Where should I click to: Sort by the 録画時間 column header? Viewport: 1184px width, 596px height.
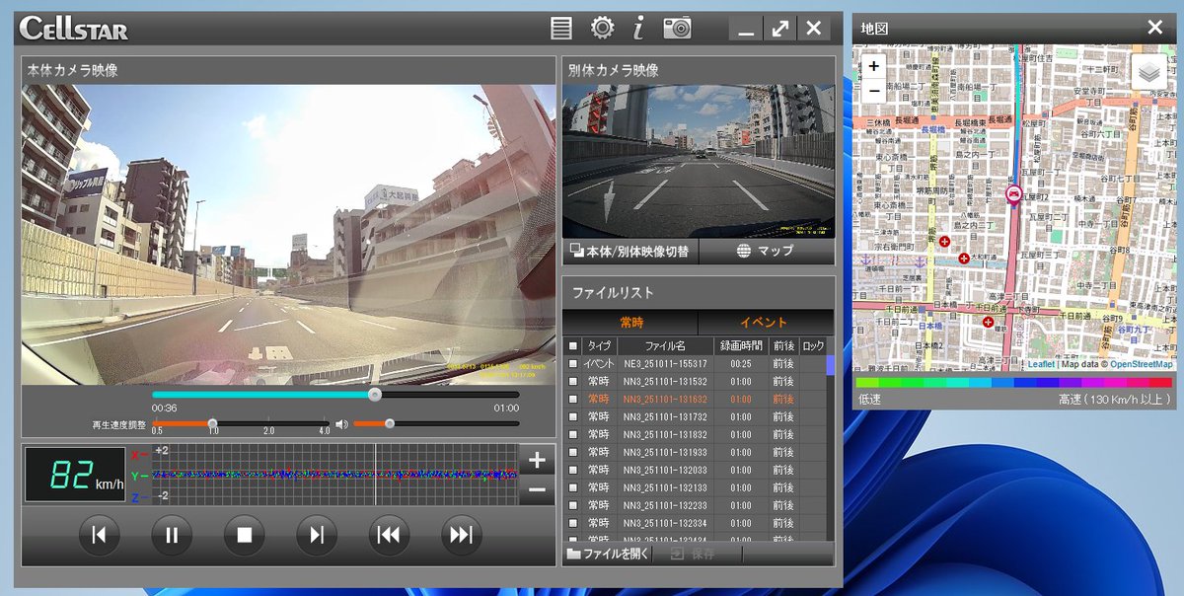click(741, 346)
